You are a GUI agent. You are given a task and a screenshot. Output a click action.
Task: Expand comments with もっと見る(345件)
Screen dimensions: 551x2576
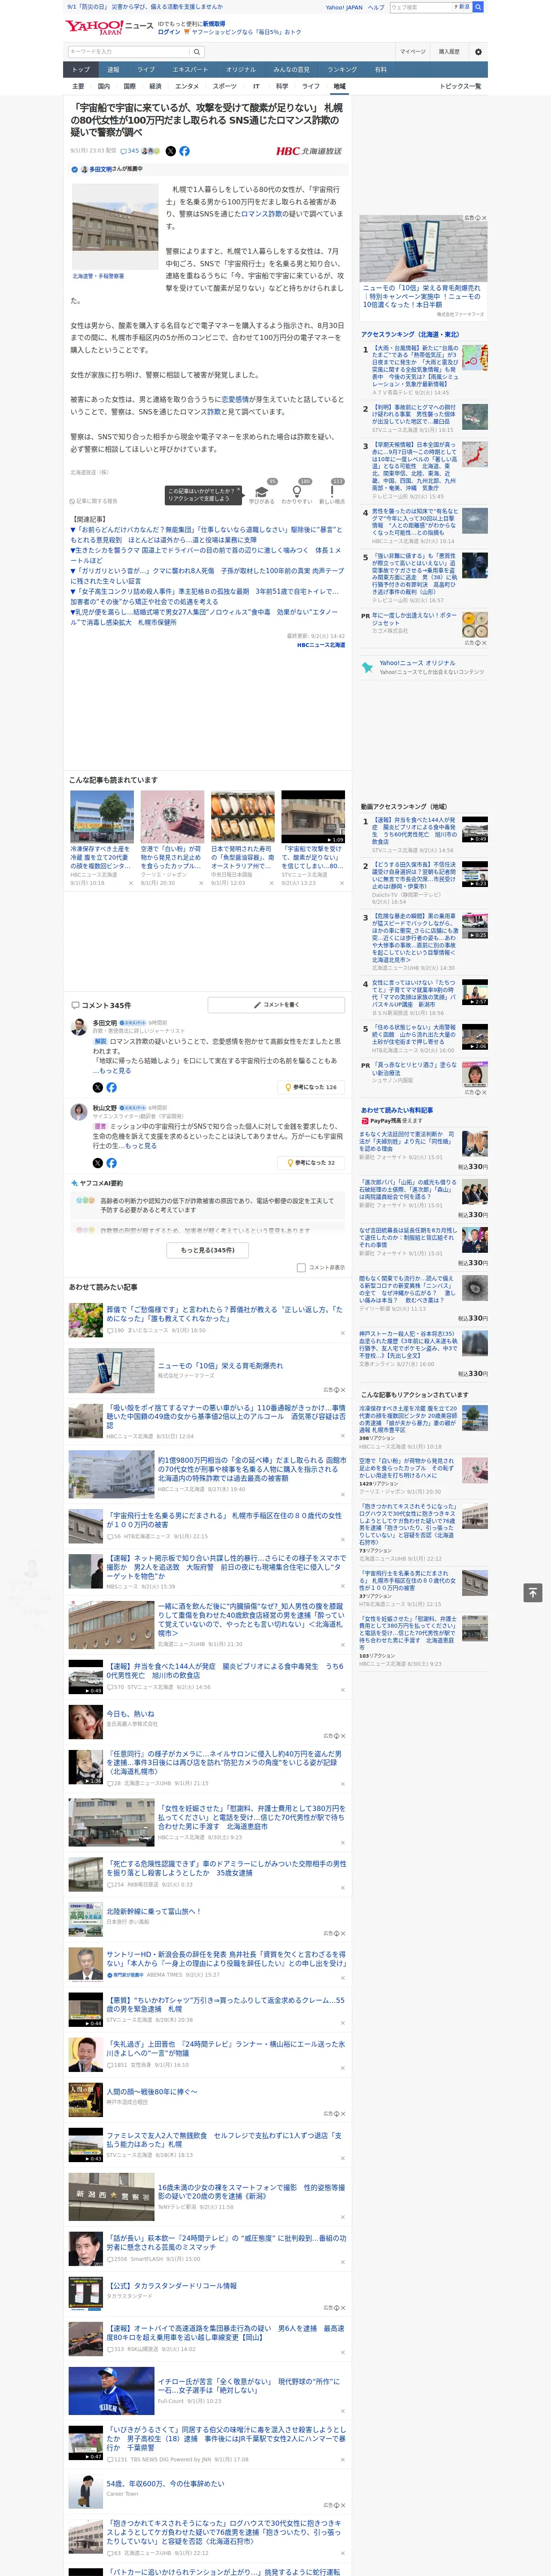tap(208, 1250)
